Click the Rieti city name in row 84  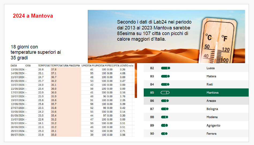[210, 85]
